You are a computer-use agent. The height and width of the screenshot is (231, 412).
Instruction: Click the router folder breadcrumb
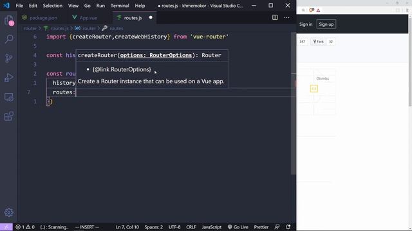(x=30, y=28)
